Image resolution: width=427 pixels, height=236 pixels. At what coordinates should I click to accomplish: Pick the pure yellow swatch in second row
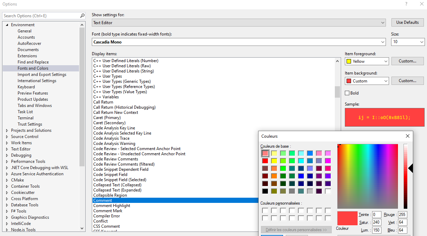(x=274, y=161)
